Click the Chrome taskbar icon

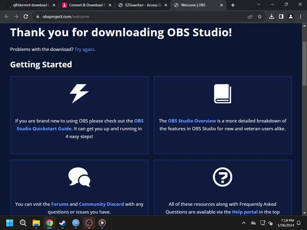pos(49,223)
